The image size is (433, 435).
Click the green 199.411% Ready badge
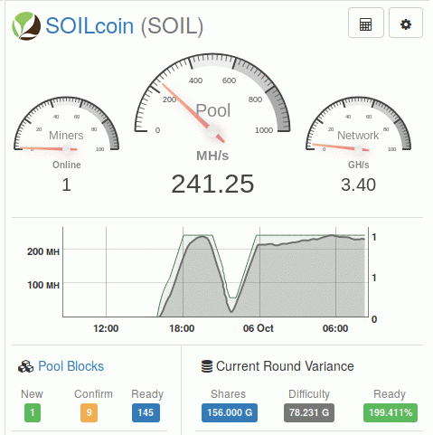[x=391, y=412]
